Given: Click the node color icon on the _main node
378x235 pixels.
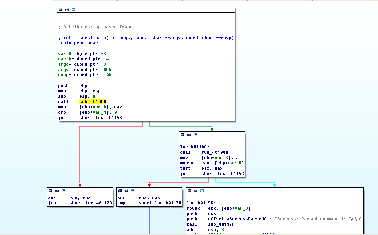Looking at the screenshot, I should coord(61,9).
